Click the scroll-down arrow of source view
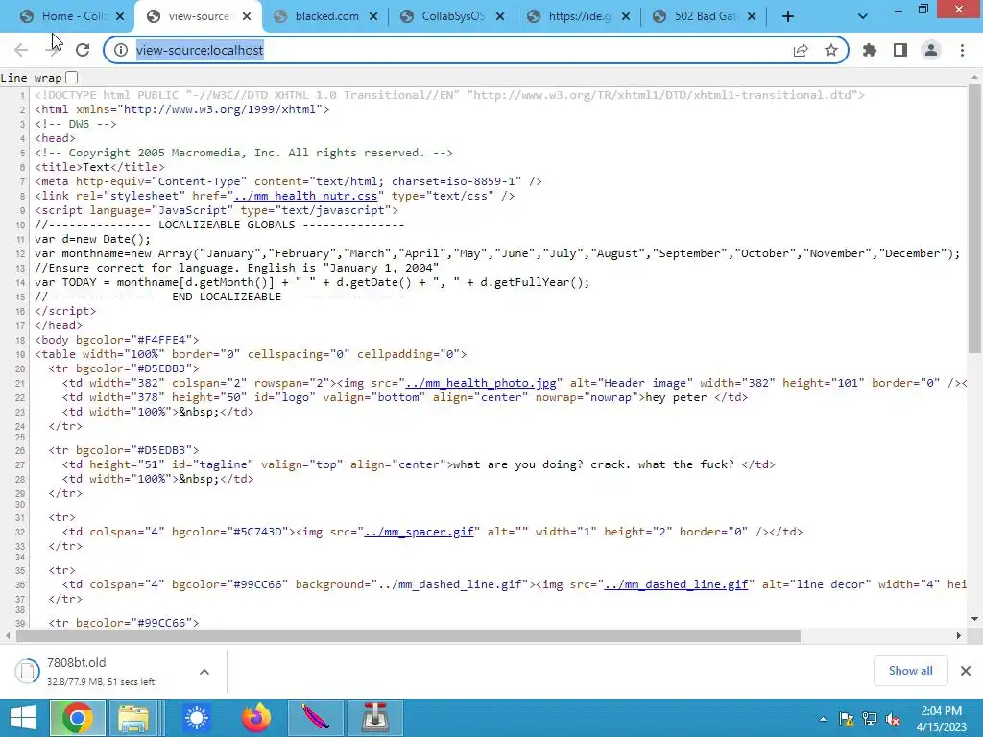The height and width of the screenshot is (737, 983). pyautogui.click(x=974, y=619)
